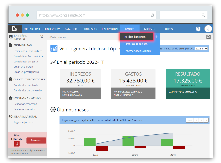
Task: Click the blue chart icon beside Visión general
Action: [x=54, y=48]
